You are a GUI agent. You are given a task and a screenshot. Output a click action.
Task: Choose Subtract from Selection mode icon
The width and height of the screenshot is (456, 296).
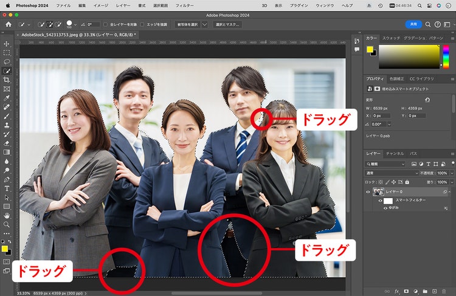(58, 24)
